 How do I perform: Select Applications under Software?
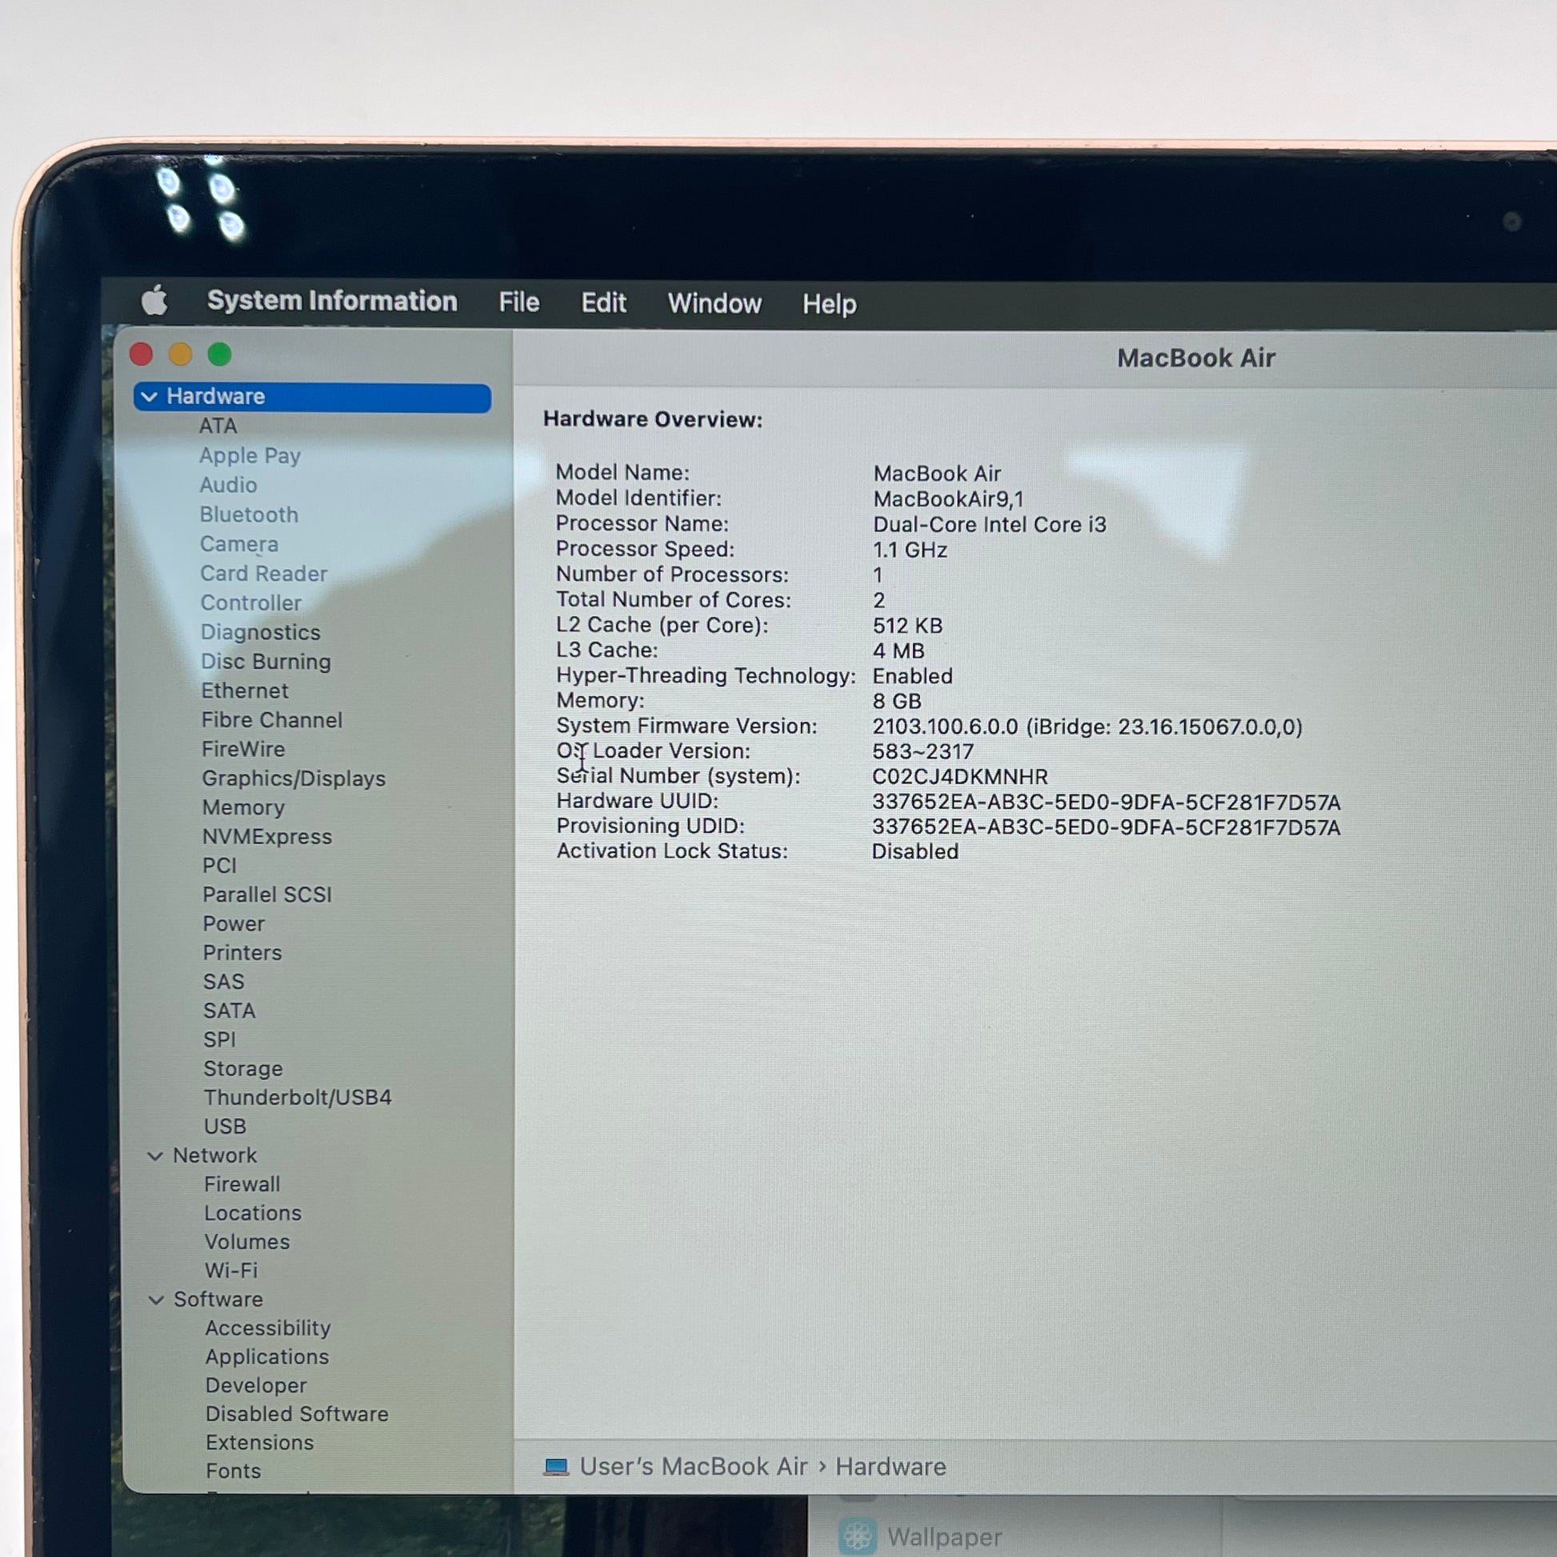pos(266,1357)
